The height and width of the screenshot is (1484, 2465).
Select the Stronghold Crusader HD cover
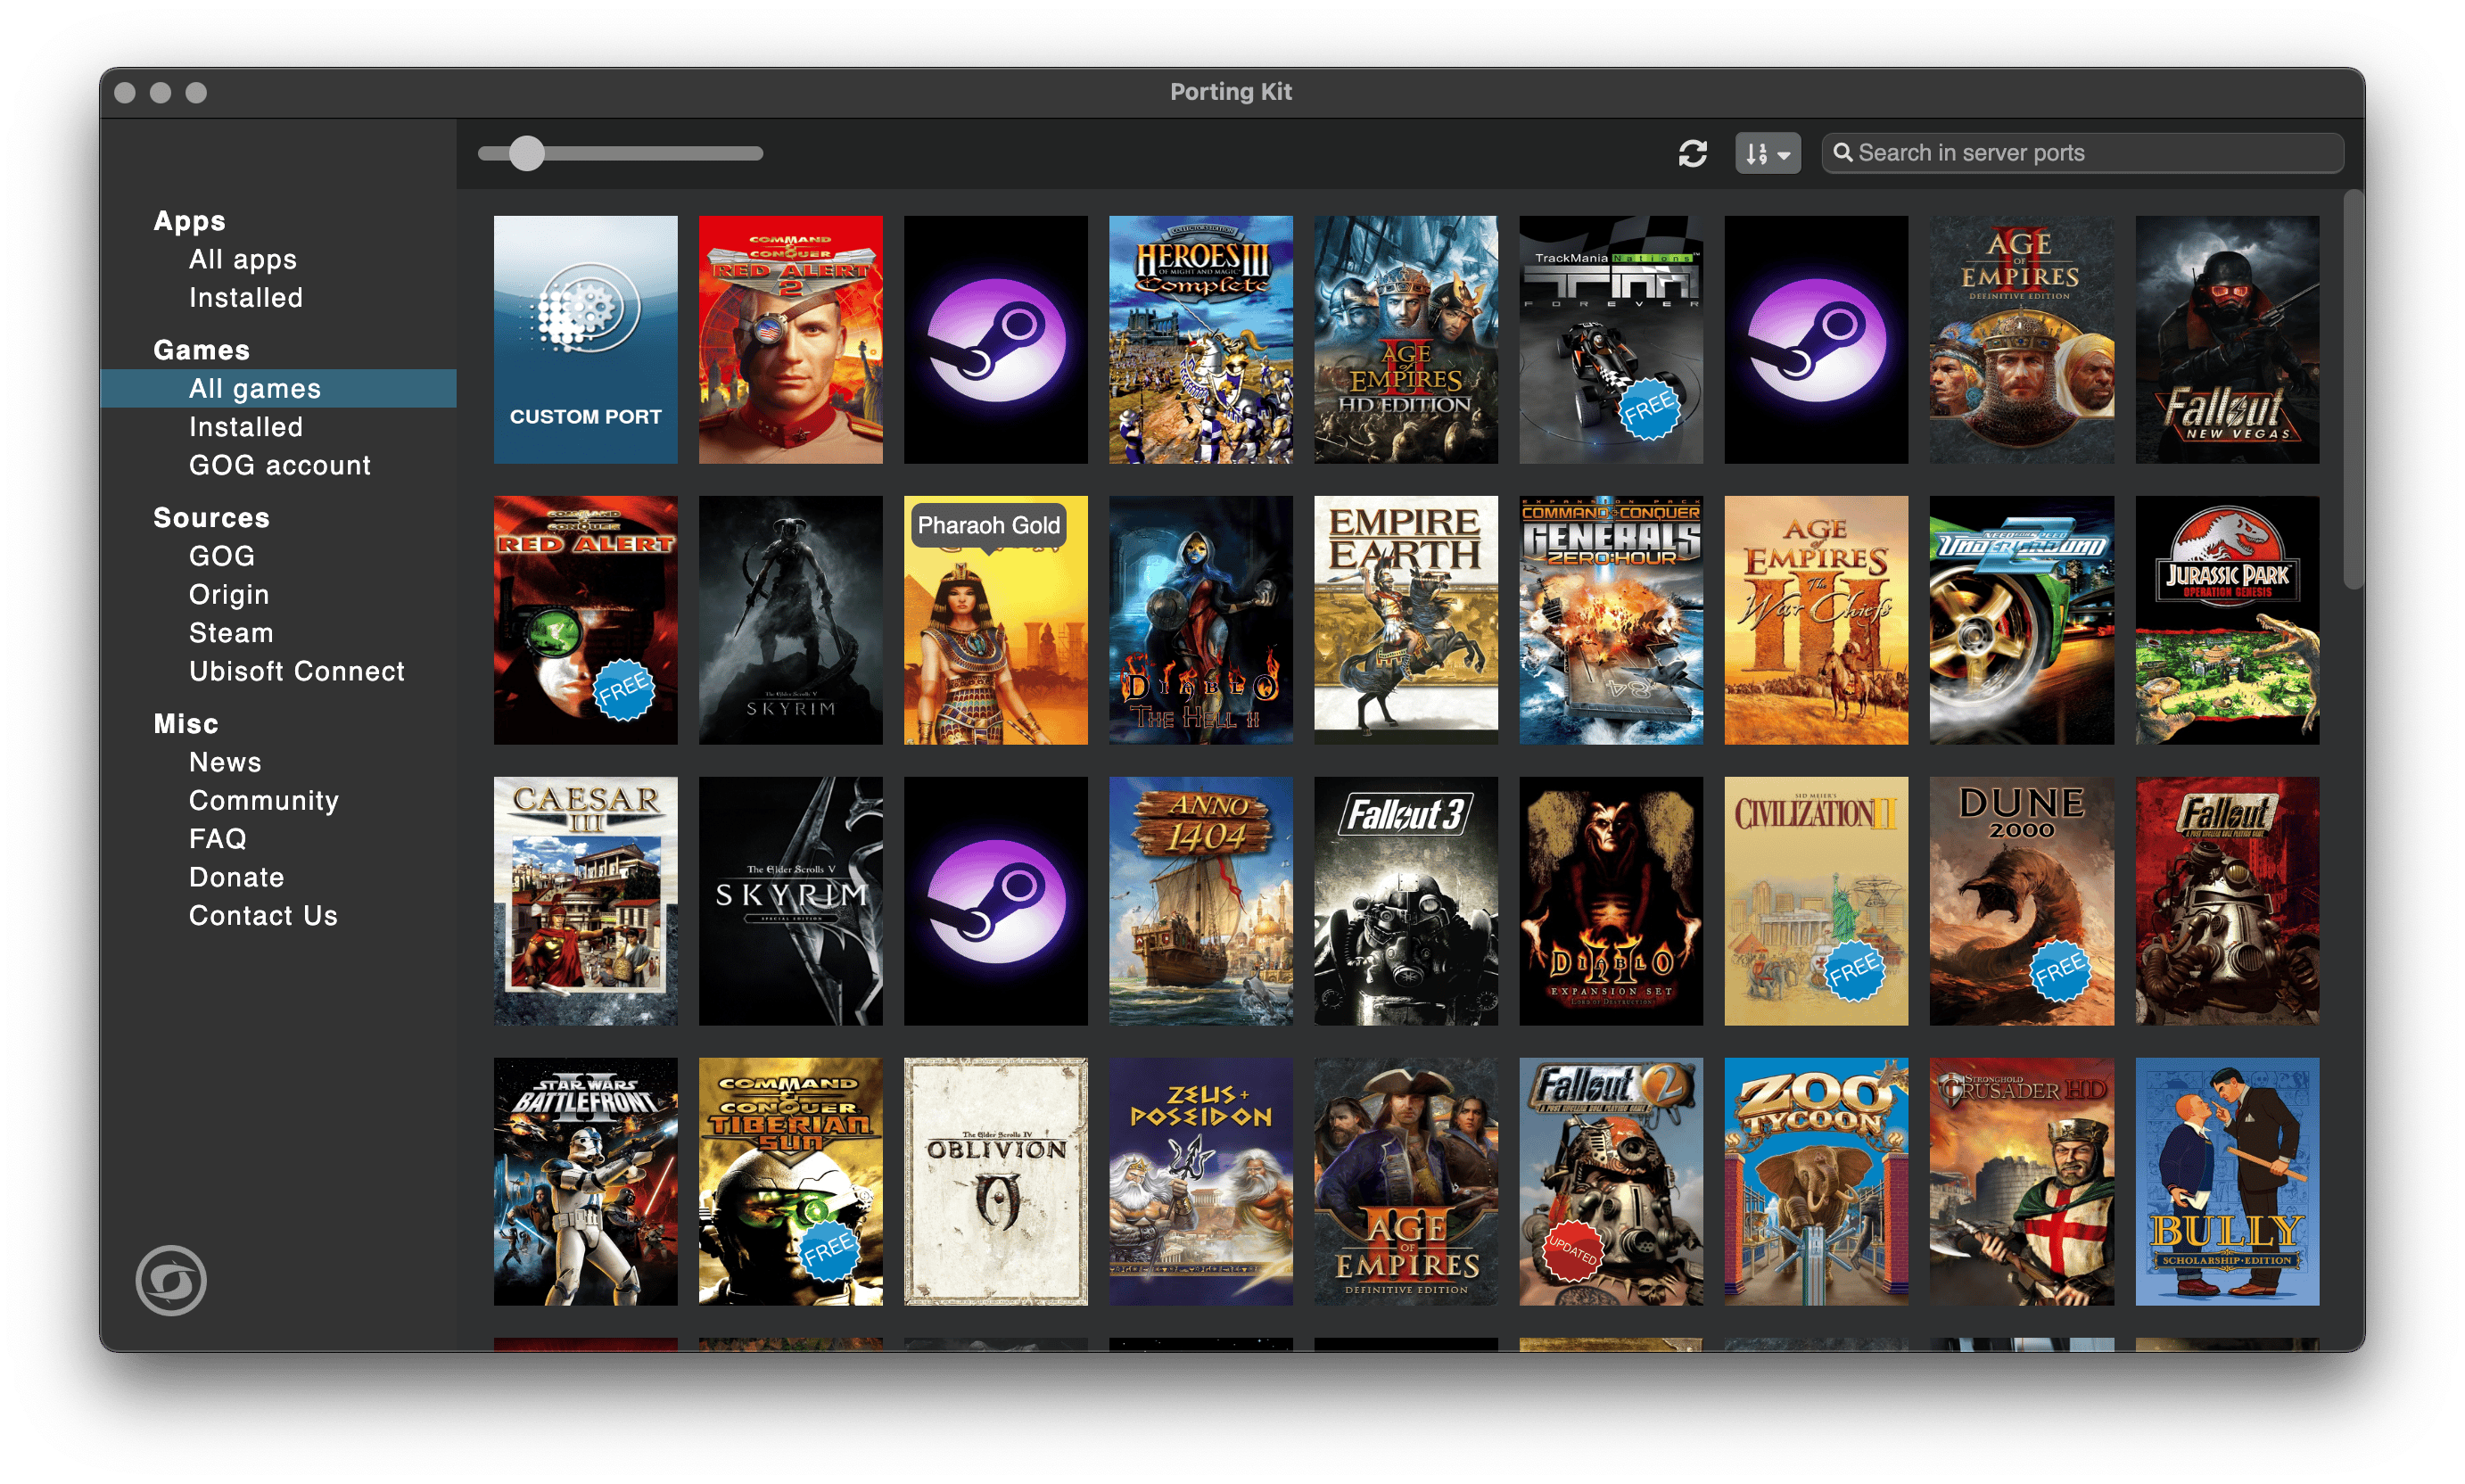2021,1181
